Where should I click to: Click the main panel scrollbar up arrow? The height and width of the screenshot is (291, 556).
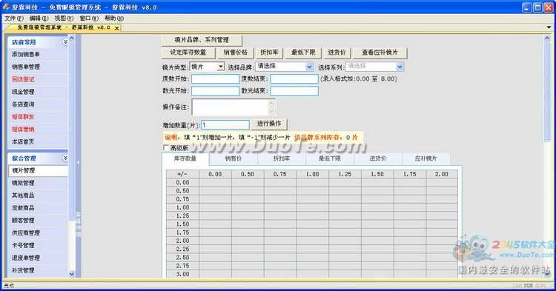547,38
